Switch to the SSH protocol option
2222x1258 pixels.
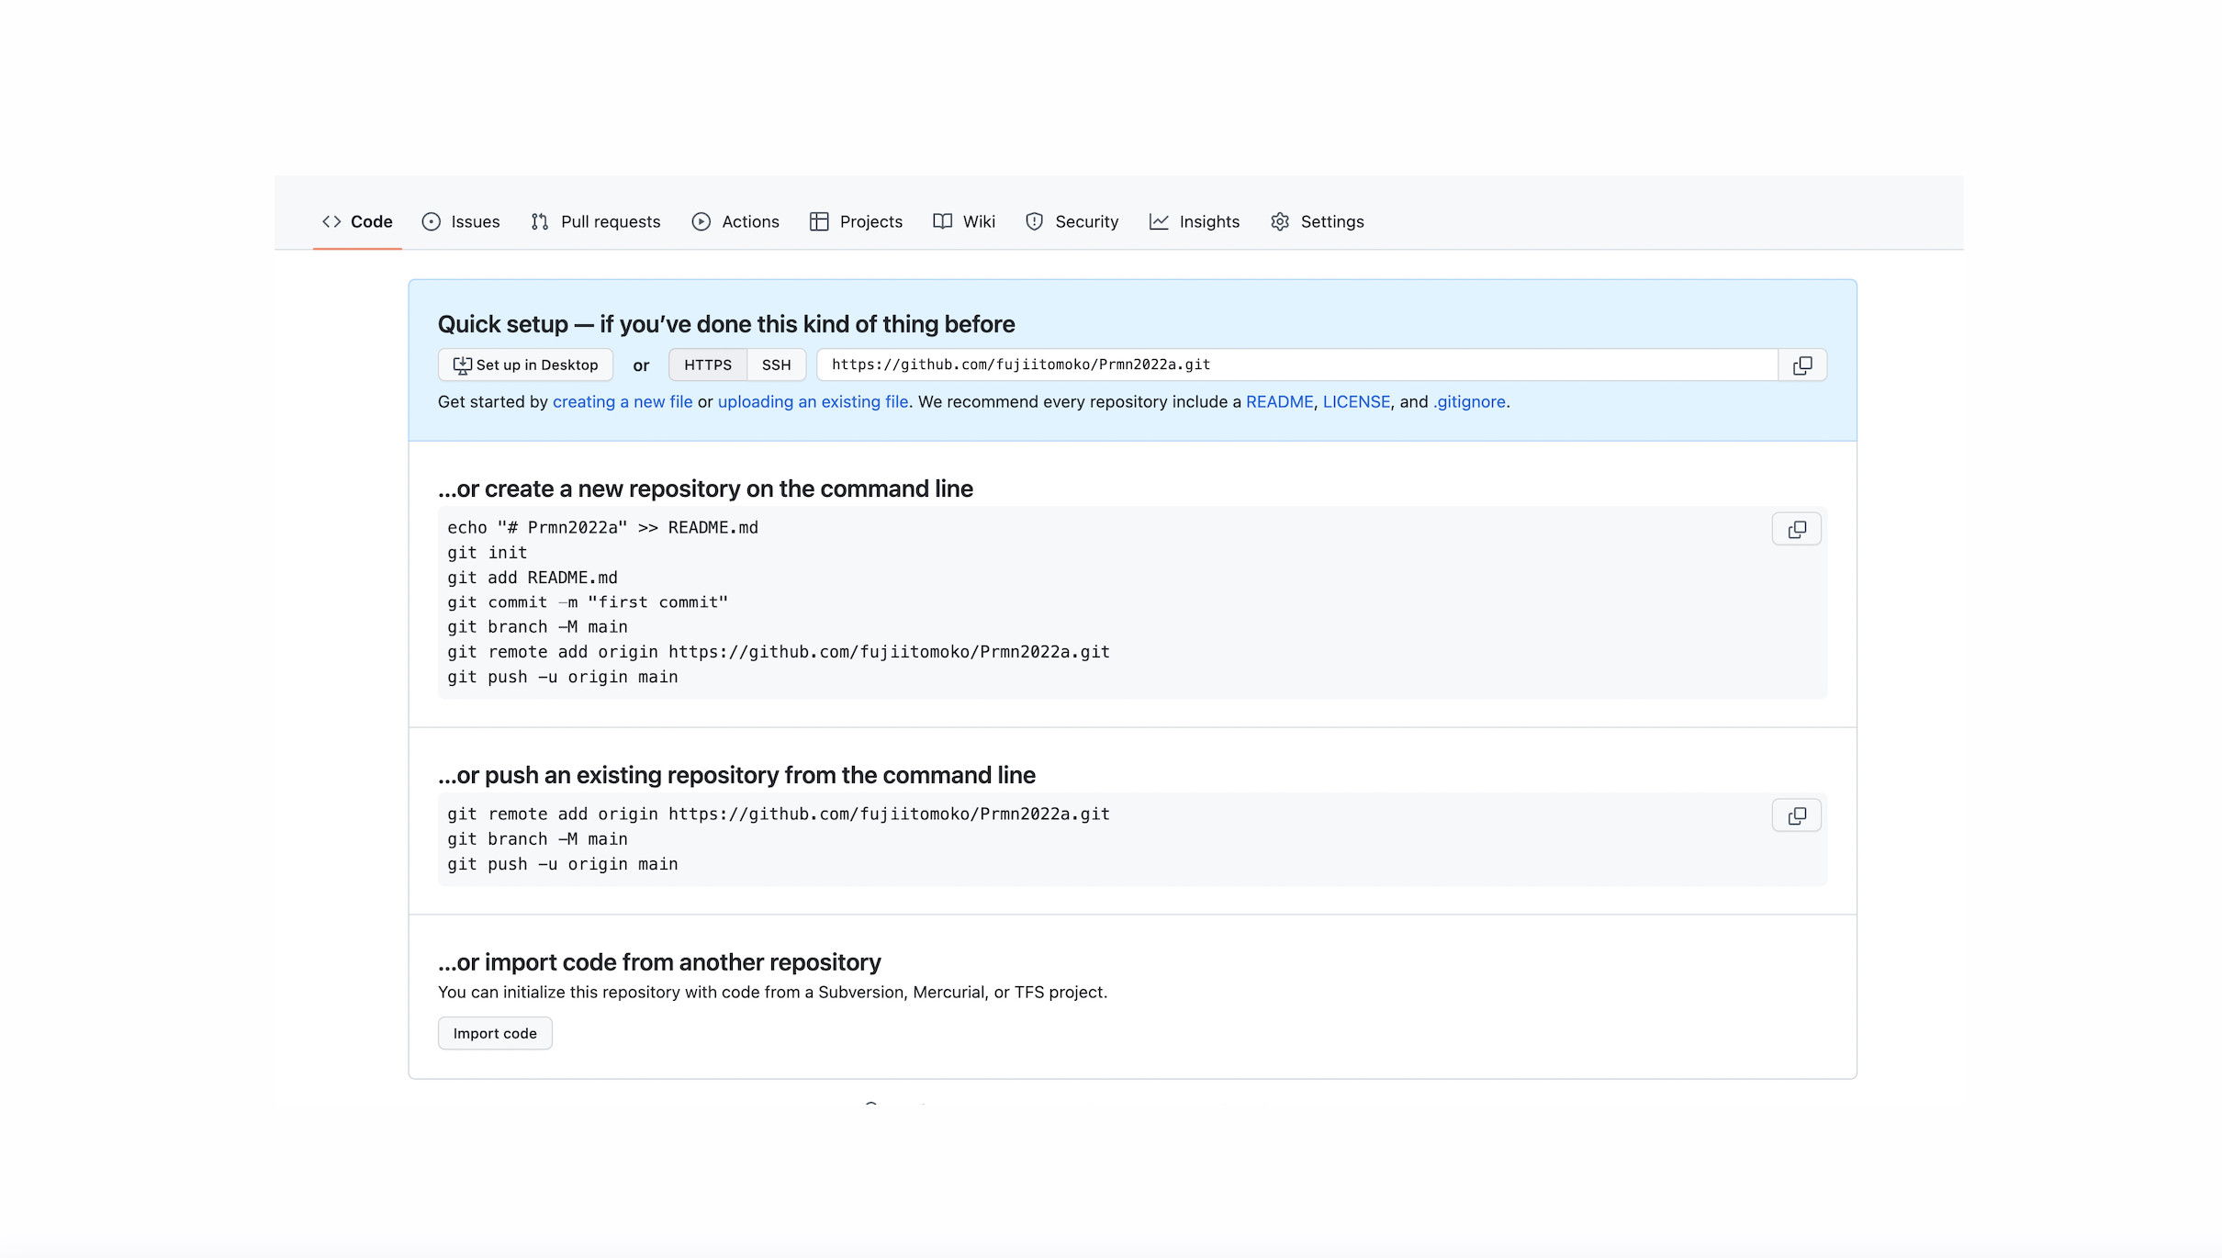[x=776, y=365]
